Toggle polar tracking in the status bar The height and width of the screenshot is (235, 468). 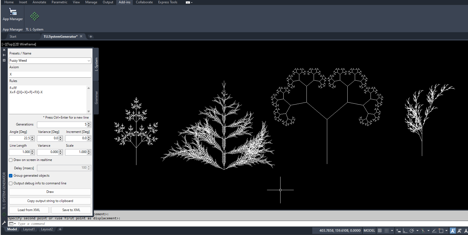coord(412,231)
